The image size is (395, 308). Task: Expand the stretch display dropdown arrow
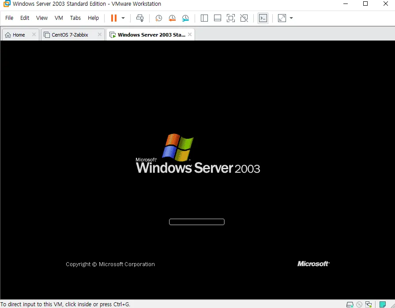[x=291, y=18]
